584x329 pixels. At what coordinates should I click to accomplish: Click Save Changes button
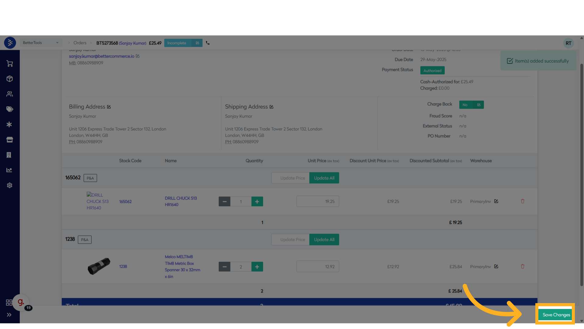click(x=556, y=315)
